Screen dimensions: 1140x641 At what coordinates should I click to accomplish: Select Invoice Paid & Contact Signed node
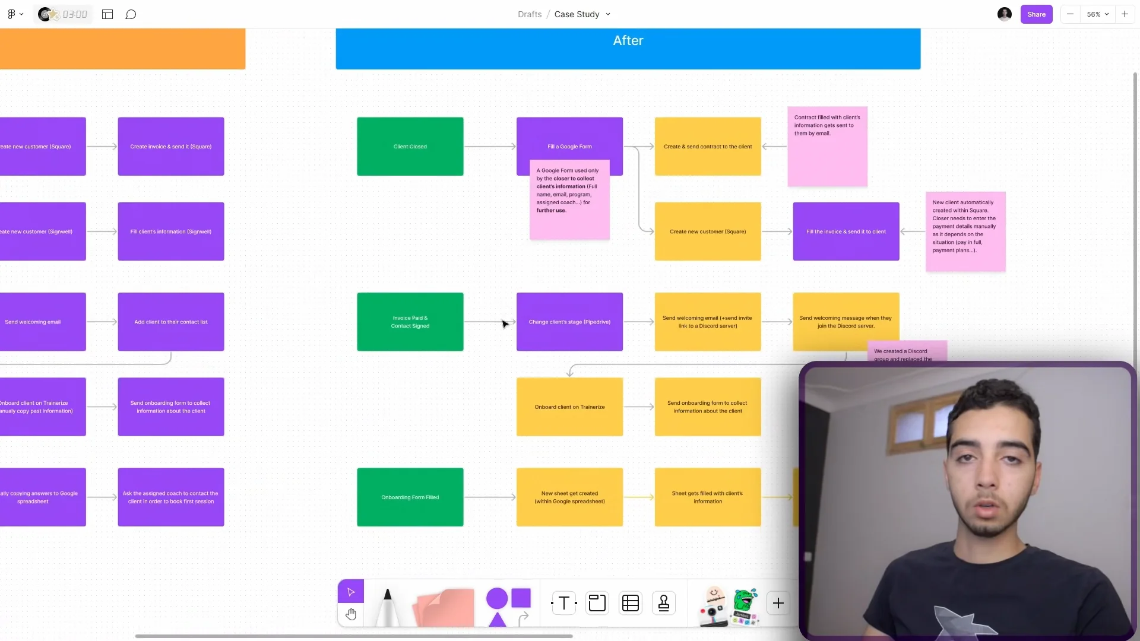(x=410, y=322)
